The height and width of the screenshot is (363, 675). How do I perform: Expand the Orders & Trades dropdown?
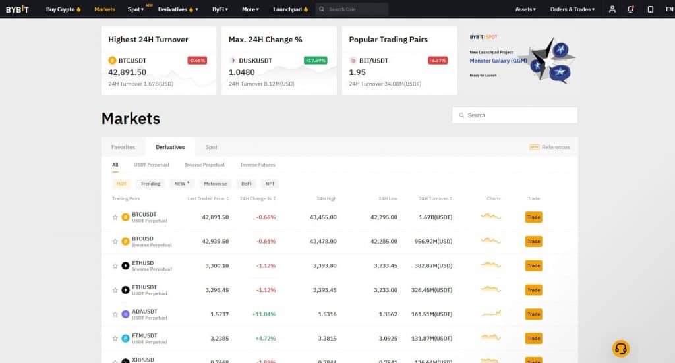[x=572, y=9]
